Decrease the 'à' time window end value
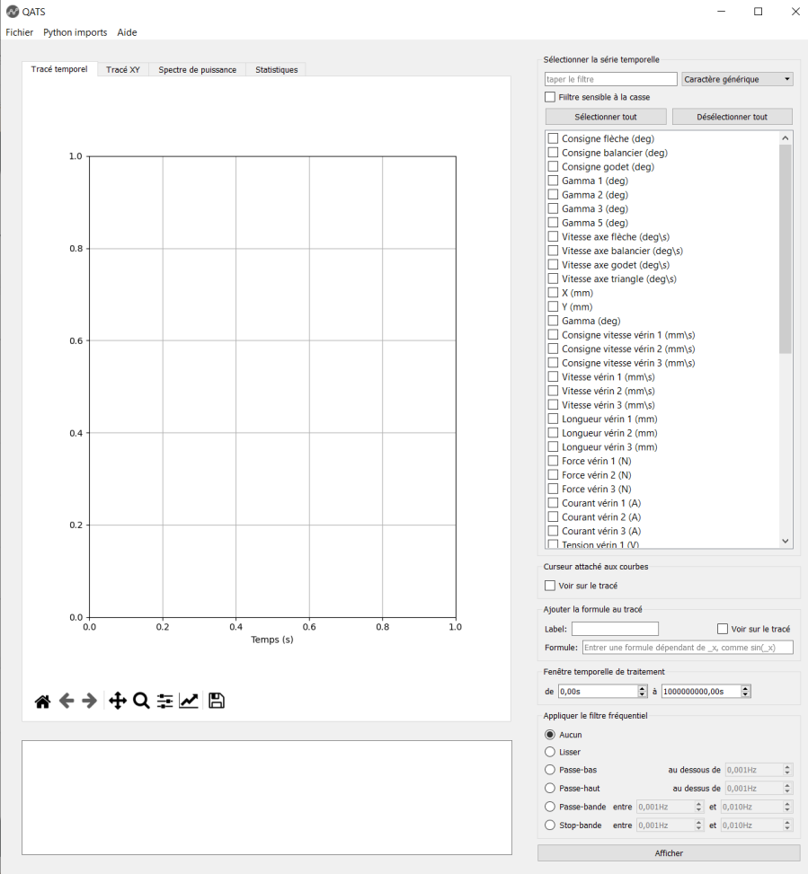Screen dimensions: 808x874 coord(746,694)
